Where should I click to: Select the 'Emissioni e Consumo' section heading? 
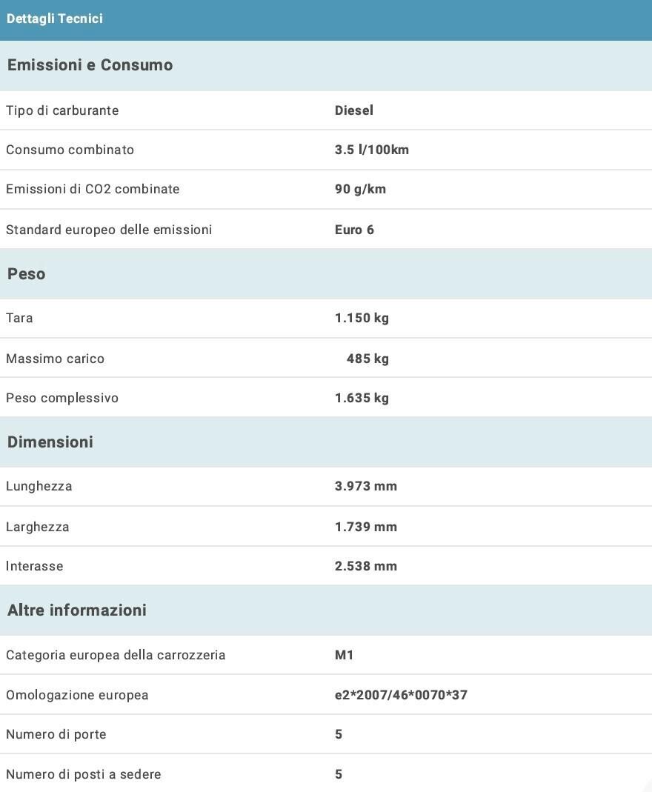click(x=90, y=65)
